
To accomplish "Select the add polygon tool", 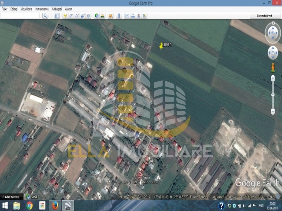I will coord(71,16).
